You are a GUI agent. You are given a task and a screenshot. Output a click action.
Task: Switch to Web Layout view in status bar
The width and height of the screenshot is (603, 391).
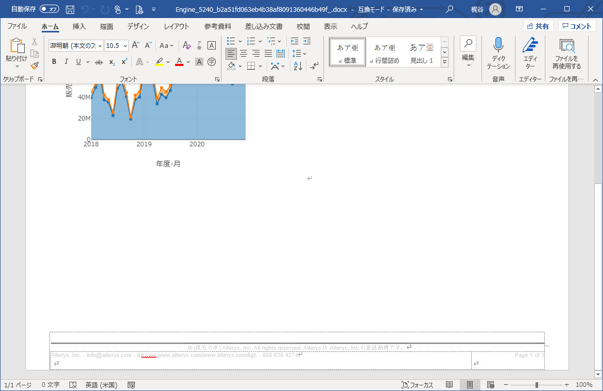pyautogui.click(x=490, y=385)
